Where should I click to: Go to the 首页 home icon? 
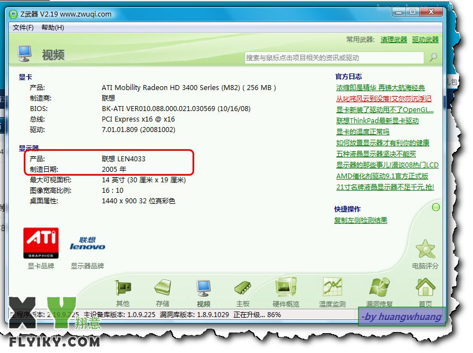425,287
